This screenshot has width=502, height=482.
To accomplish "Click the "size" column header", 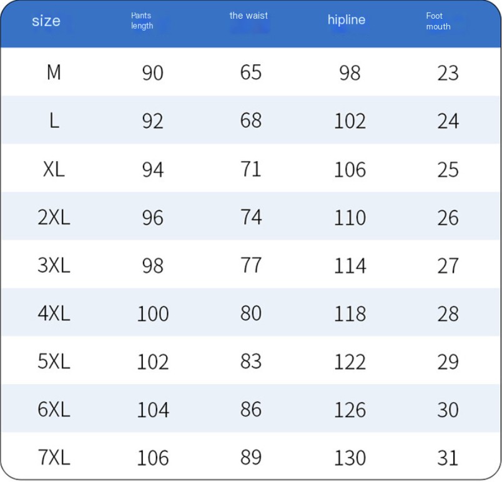I will pyautogui.click(x=46, y=21).
